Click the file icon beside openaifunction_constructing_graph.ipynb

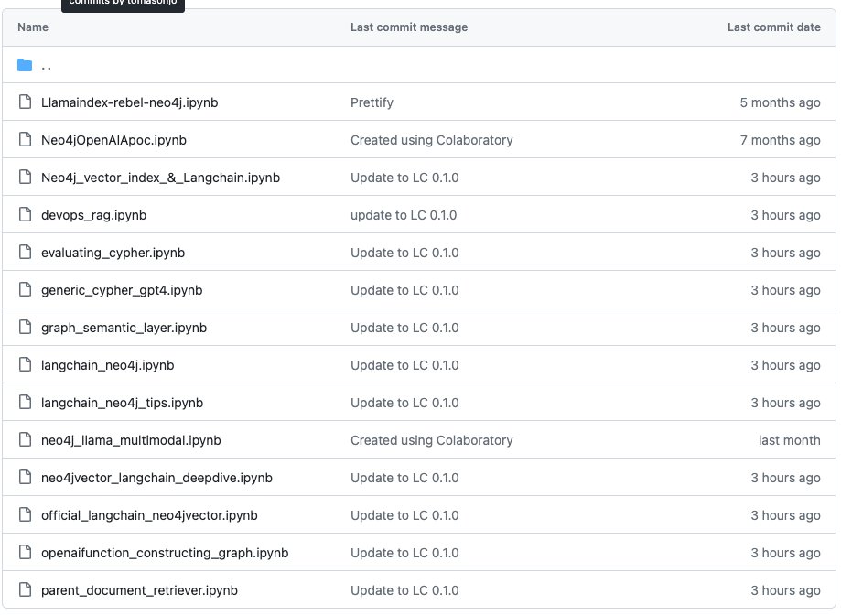(x=25, y=552)
